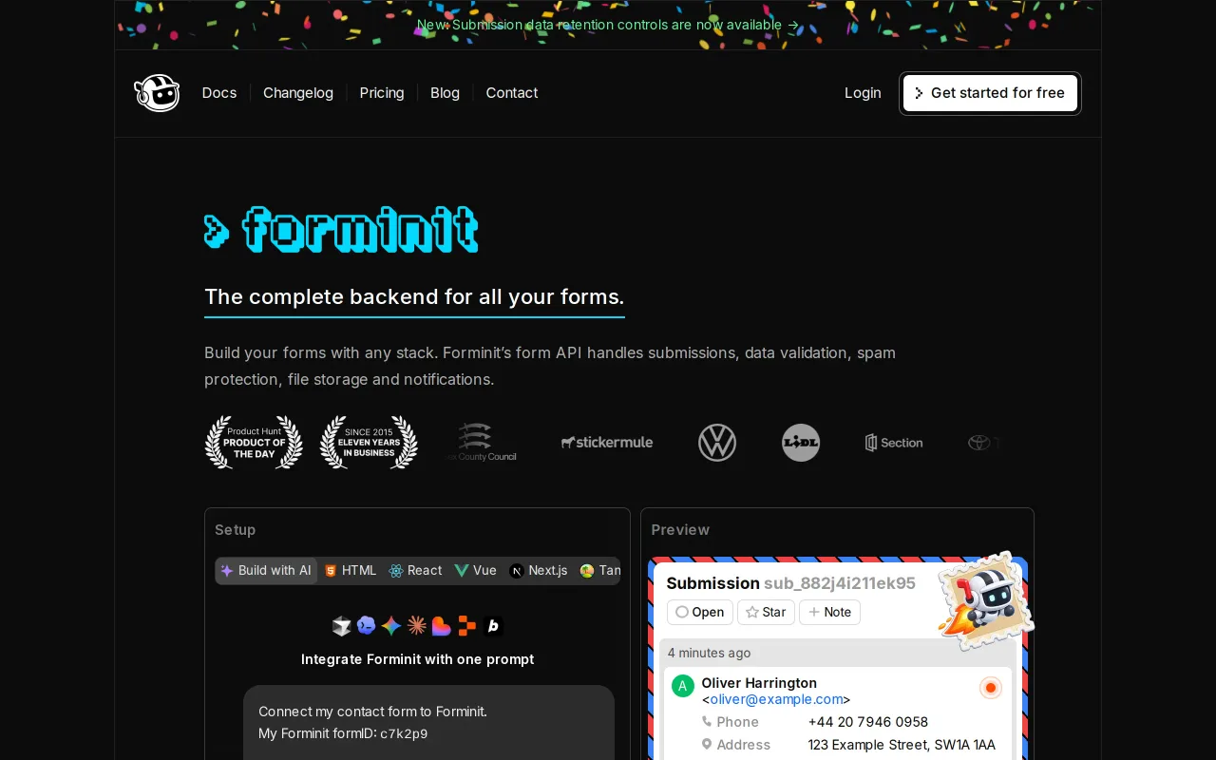The width and height of the screenshot is (1216, 760).
Task: Click the phone number +44 20 7946 0958
Action: coord(868,722)
